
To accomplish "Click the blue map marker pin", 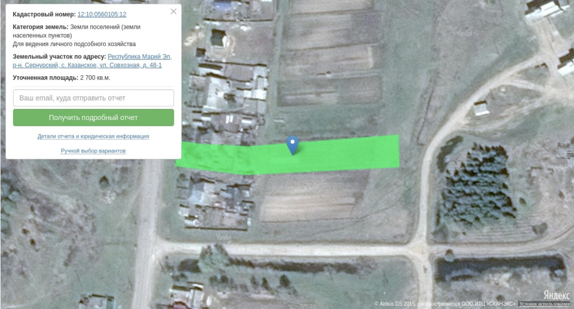I will coord(292,145).
